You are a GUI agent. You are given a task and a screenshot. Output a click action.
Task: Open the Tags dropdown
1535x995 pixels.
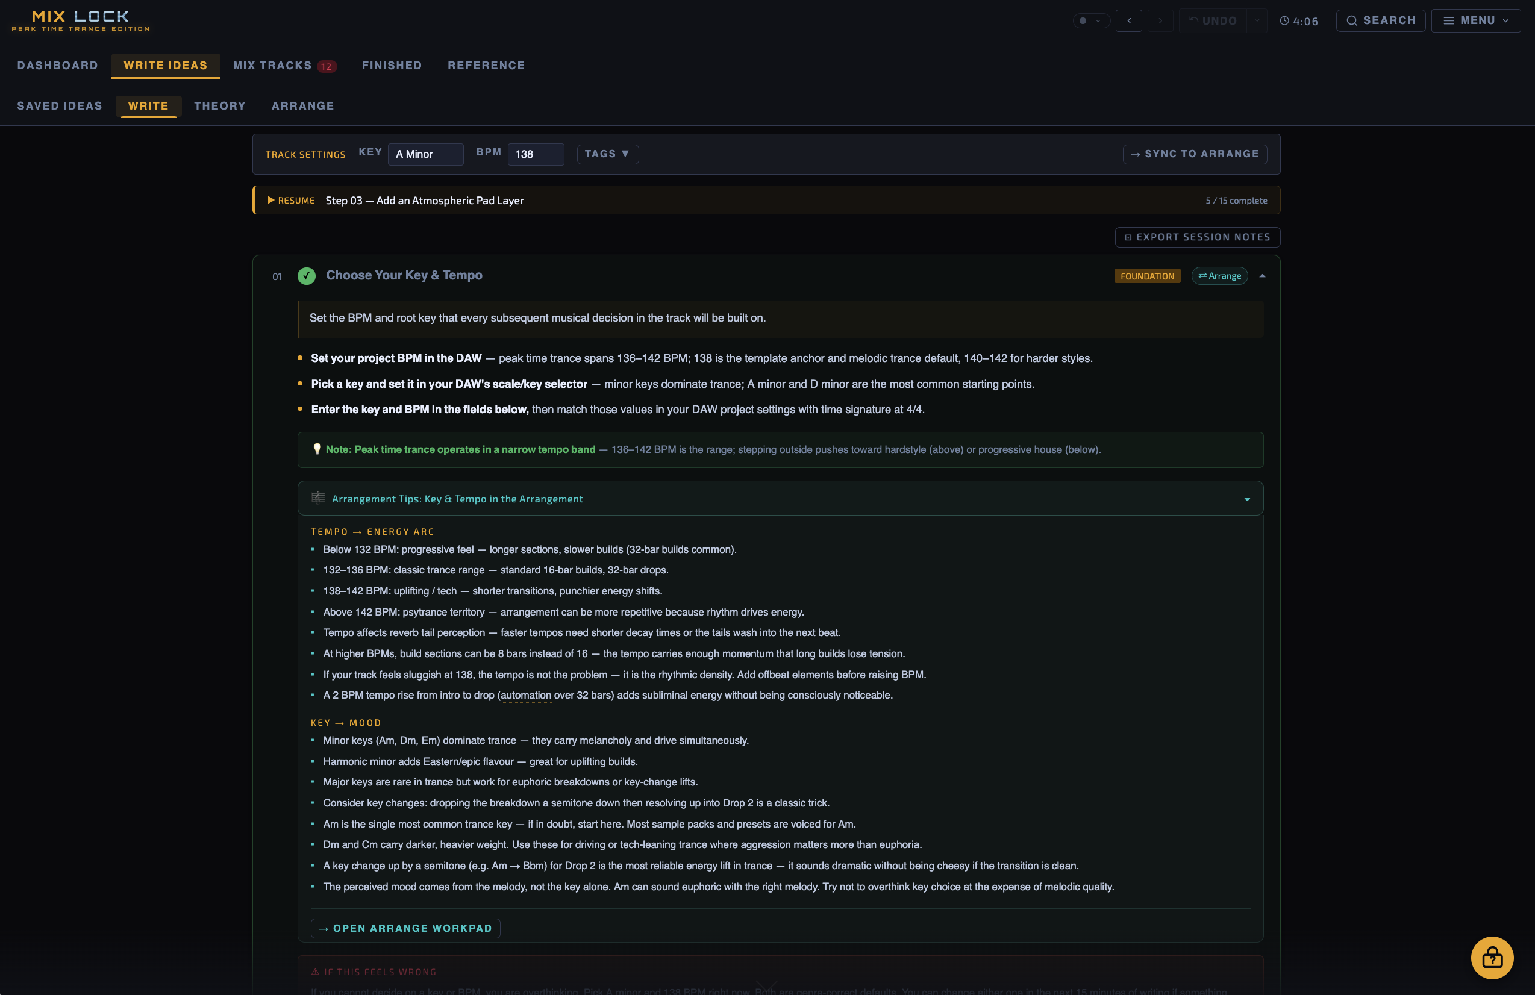[x=607, y=154]
